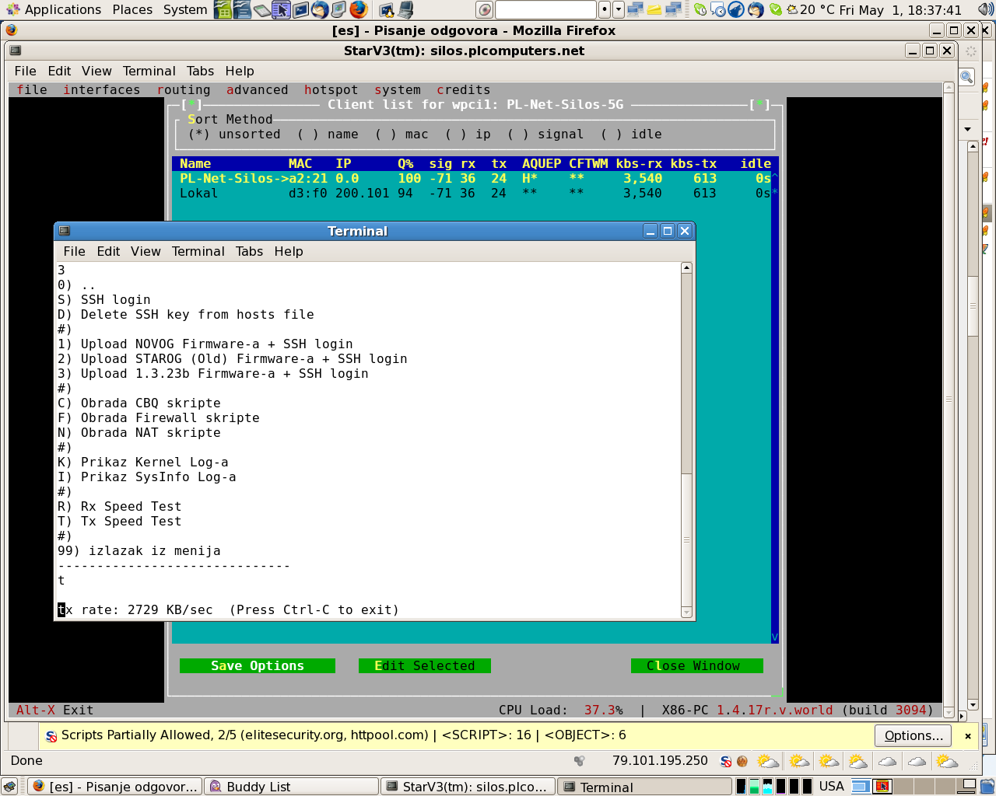Open the Edit menu in front Terminal window
The width and height of the screenshot is (996, 796).
point(108,251)
